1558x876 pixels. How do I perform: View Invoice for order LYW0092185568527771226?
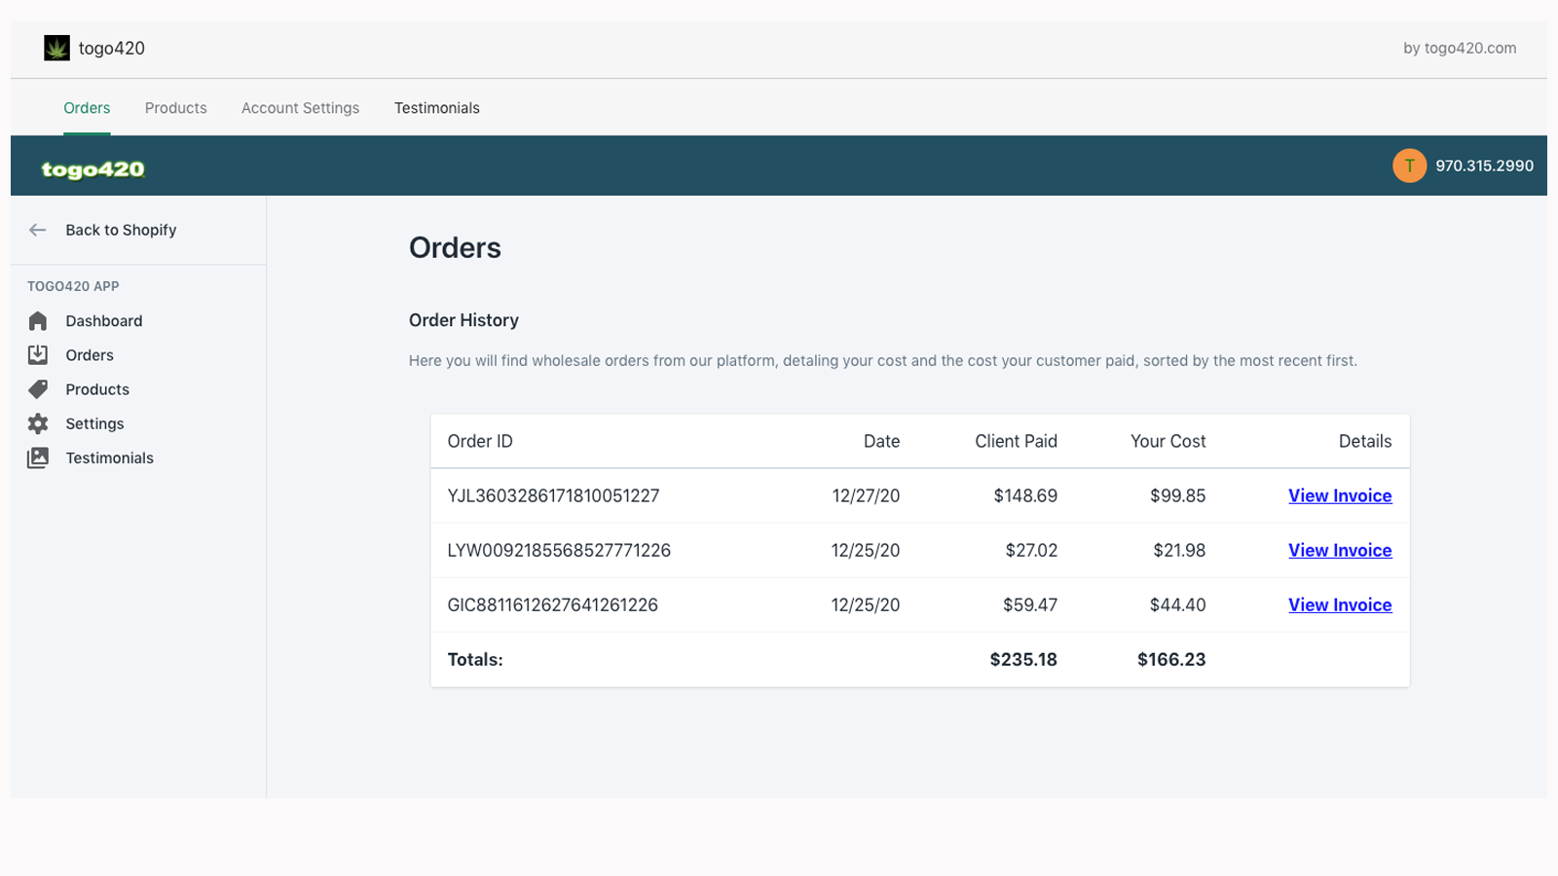[x=1340, y=550]
